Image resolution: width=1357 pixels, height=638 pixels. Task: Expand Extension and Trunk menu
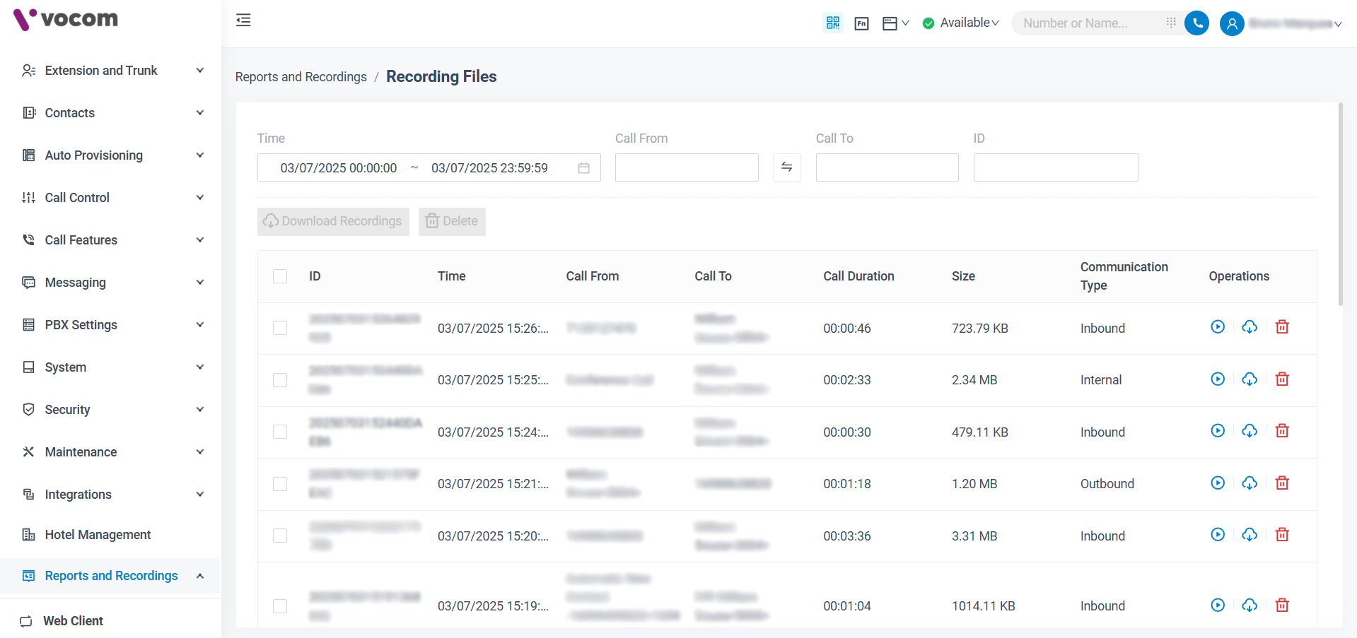pyautogui.click(x=113, y=71)
